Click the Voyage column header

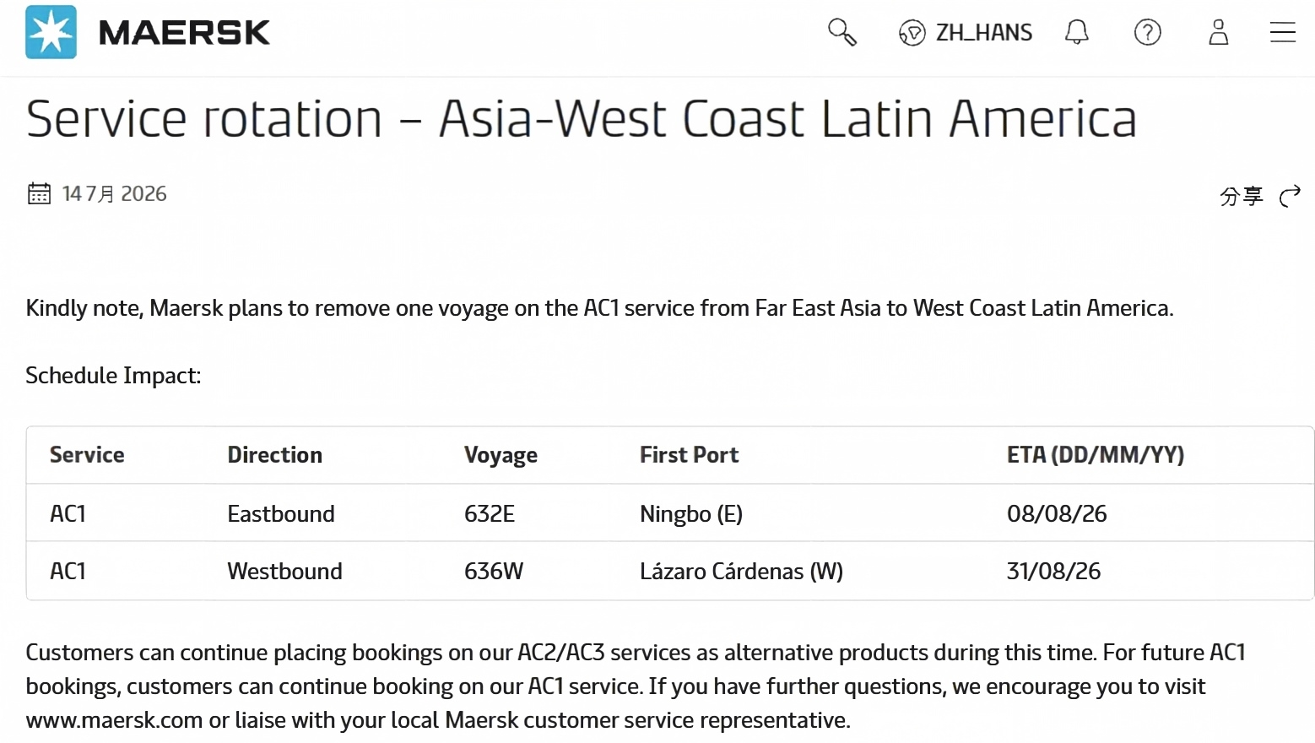click(501, 456)
